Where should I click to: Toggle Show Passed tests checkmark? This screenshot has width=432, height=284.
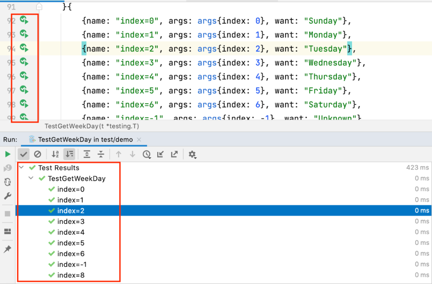(24, 154)
